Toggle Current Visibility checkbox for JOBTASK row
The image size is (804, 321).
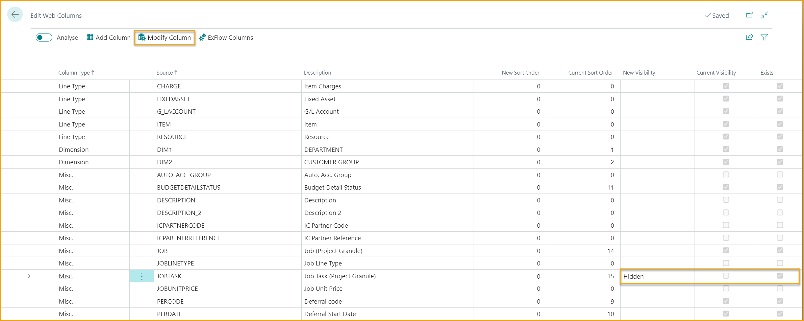point(726,276)
